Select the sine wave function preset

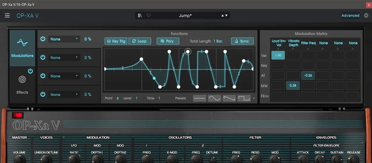click(214, 98)
